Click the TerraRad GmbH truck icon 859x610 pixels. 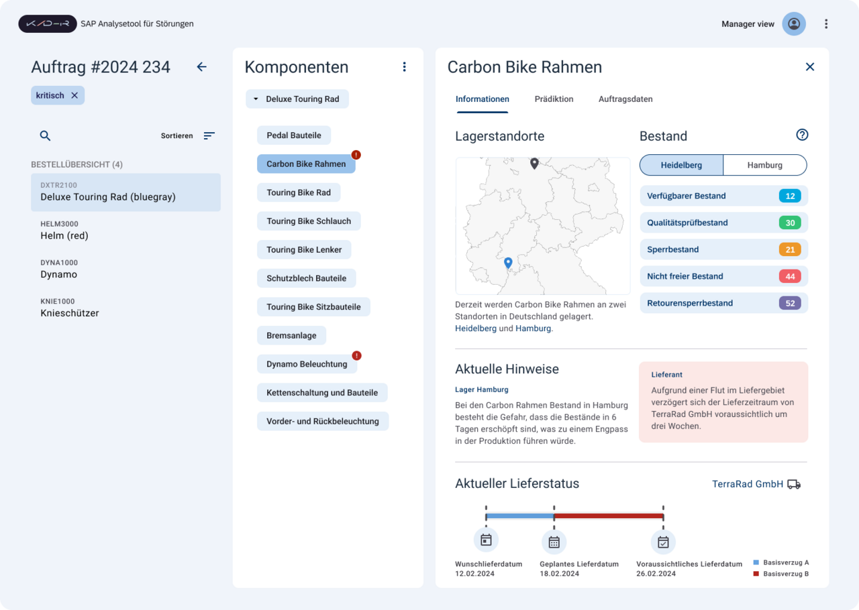794,484
